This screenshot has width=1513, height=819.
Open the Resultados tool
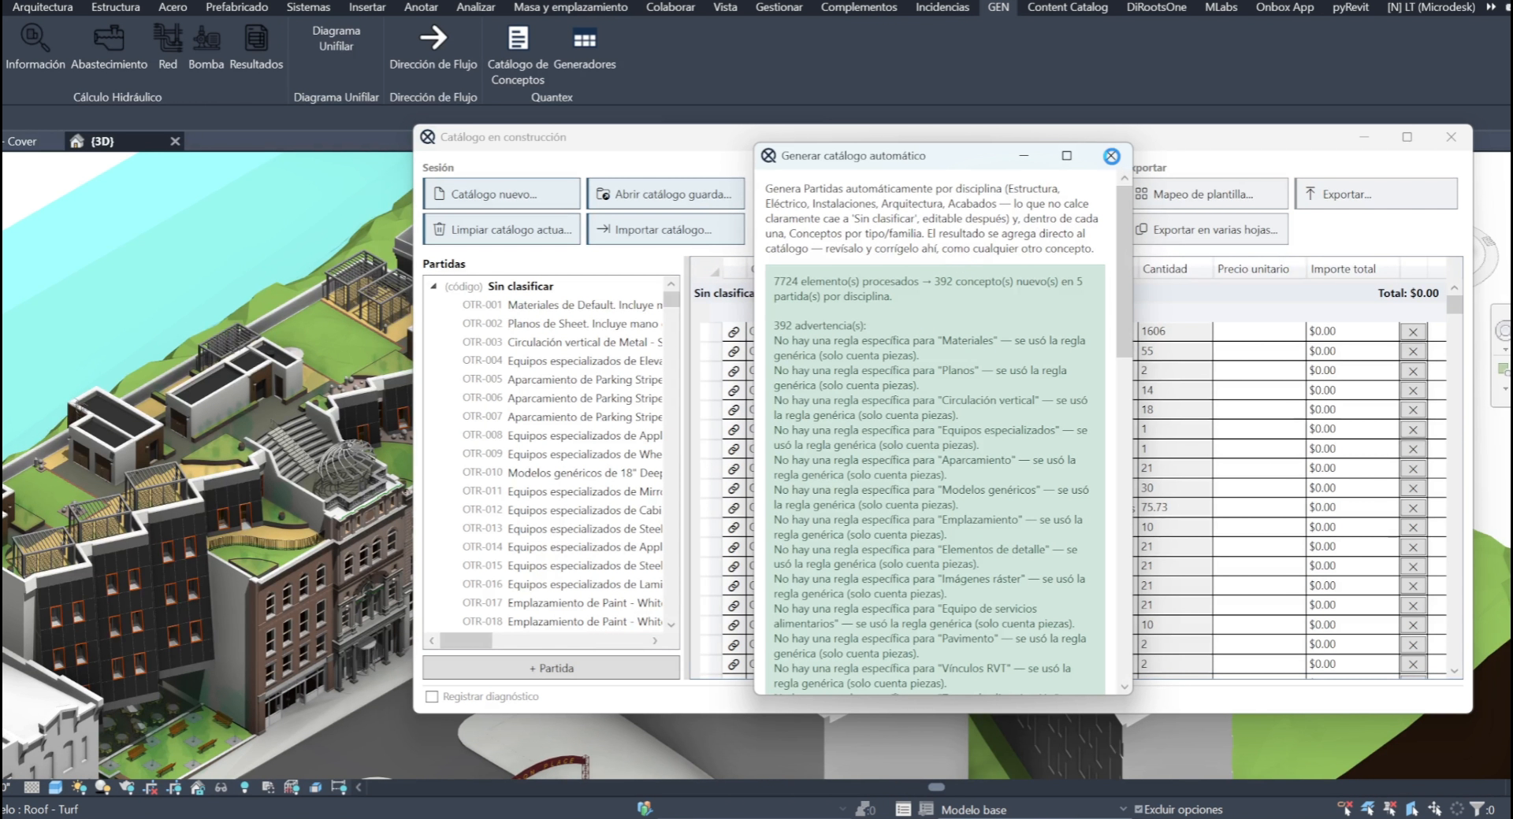[256, 47]
